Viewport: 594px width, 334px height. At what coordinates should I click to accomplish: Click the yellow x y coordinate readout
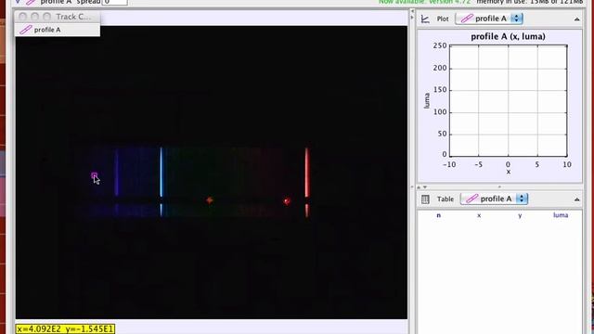point(65,328)
